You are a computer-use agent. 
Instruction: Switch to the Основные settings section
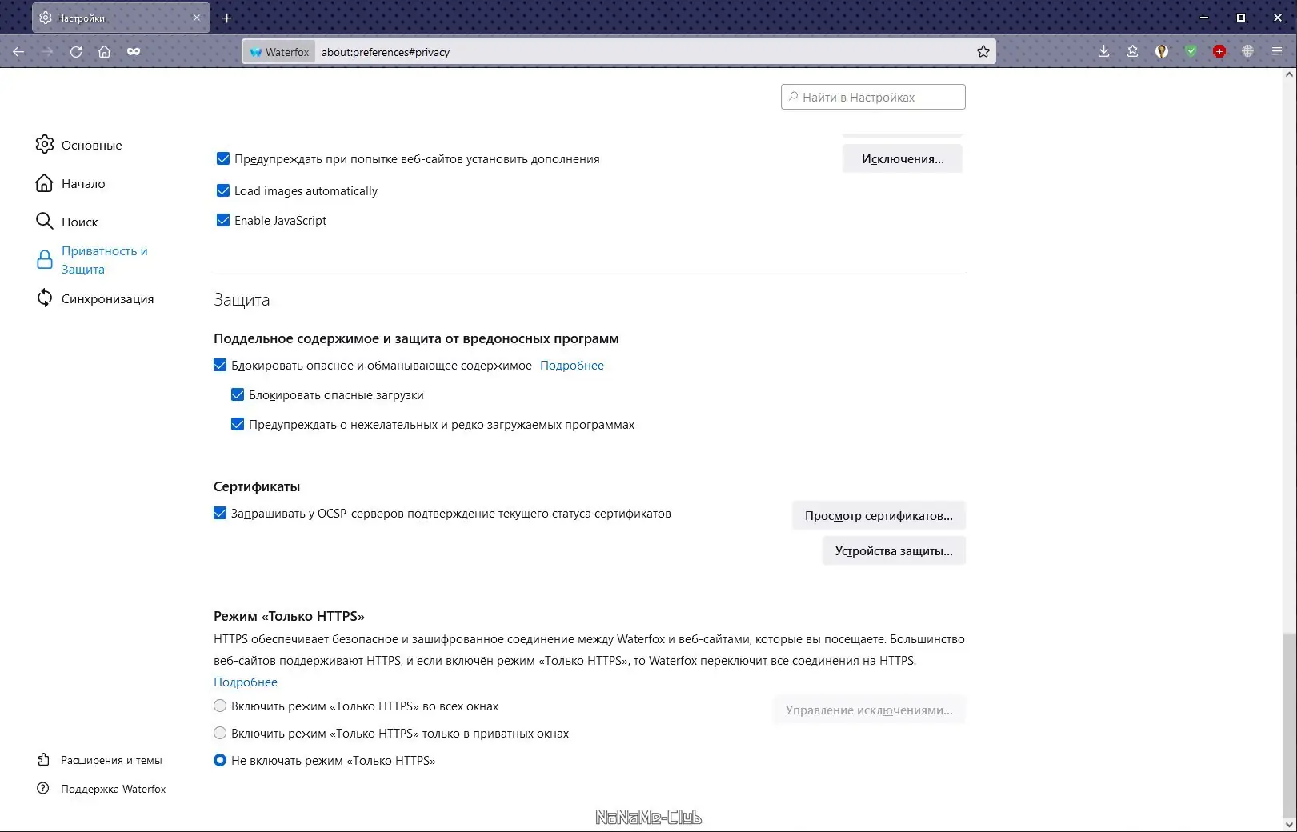click(91, 145)
